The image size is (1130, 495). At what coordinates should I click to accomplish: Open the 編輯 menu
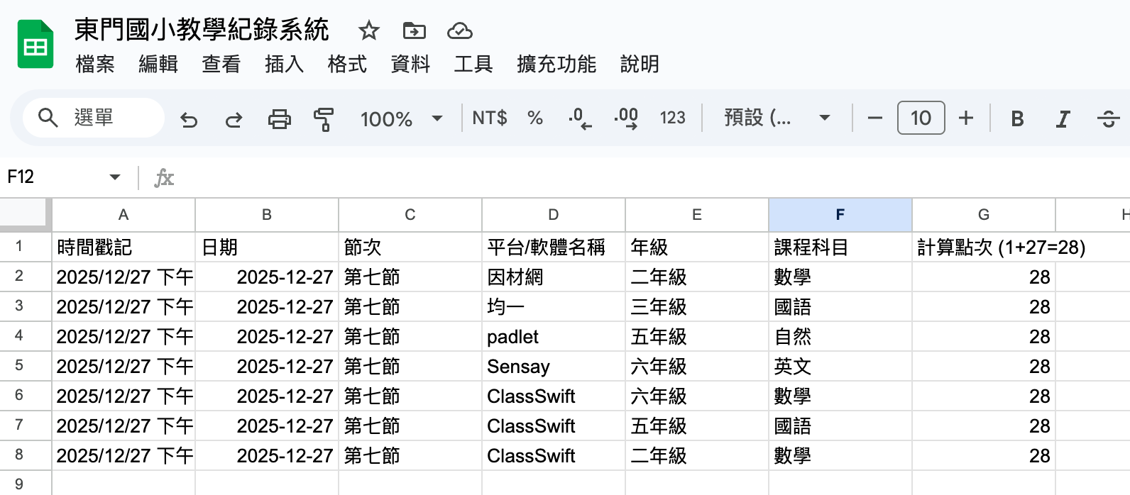(x=158, y=64)
